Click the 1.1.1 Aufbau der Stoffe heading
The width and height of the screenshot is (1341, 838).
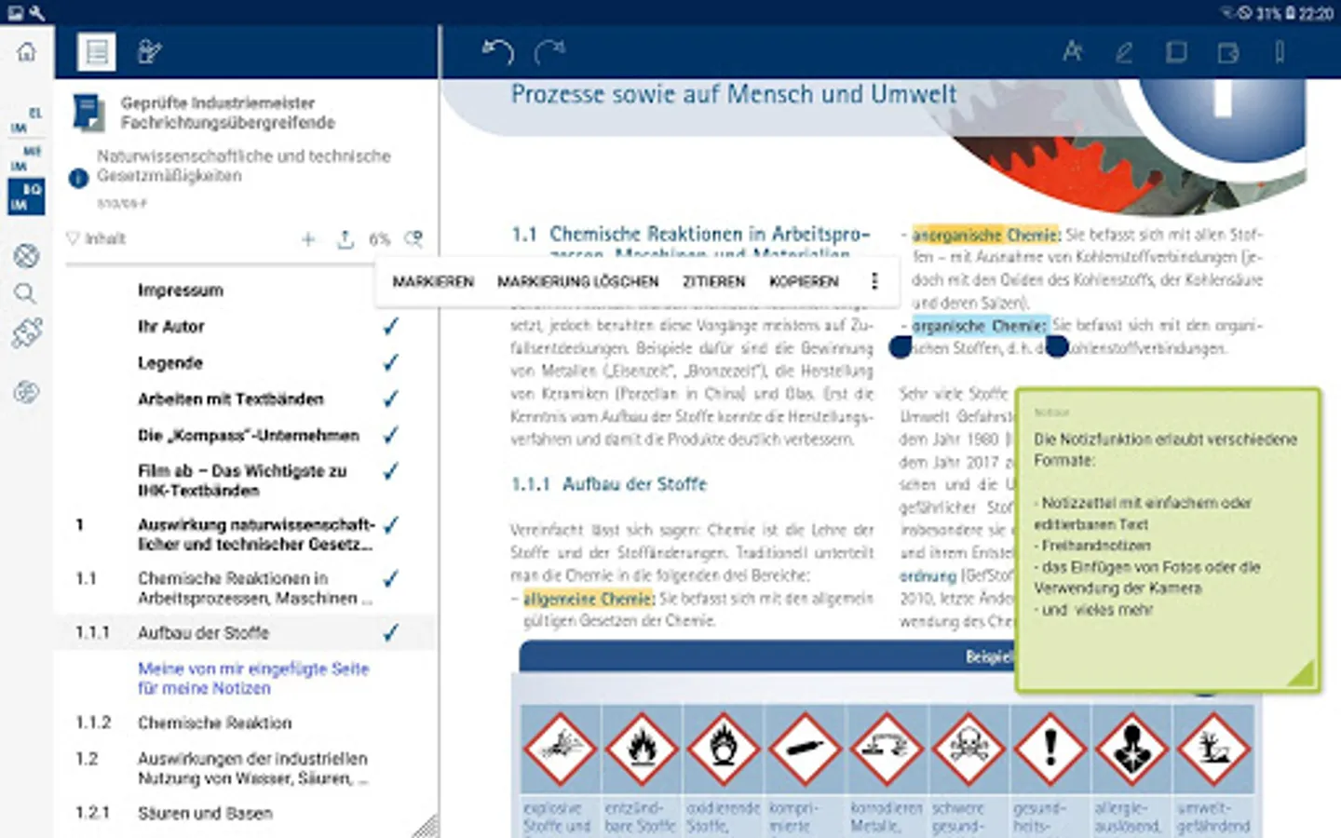click(x=609, y=484)
